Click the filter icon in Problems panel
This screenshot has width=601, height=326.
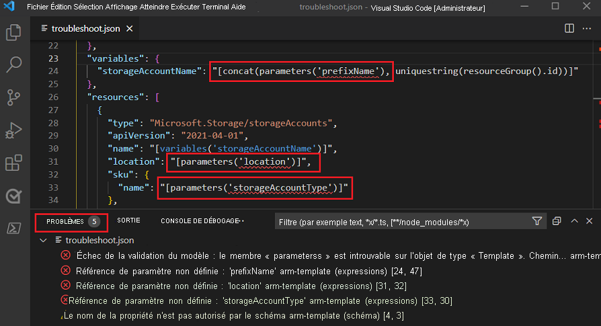(537, 221)
